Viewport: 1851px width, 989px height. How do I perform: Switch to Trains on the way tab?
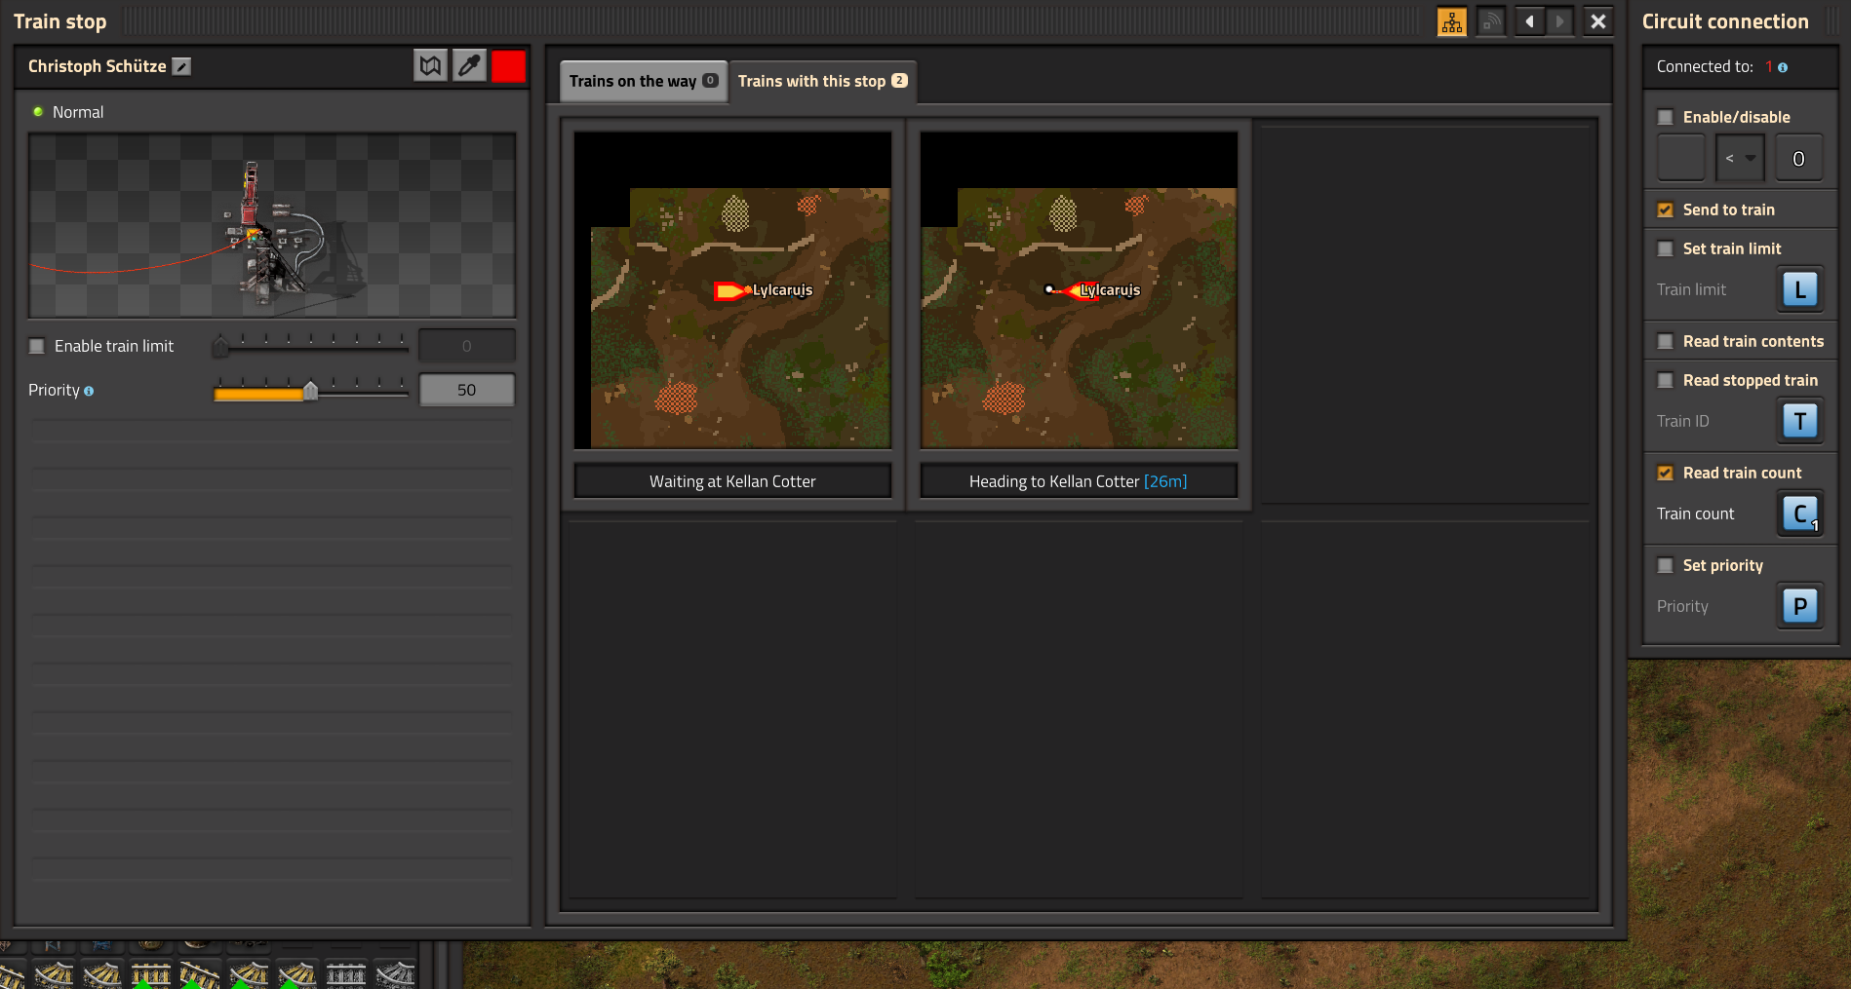click(x=643, y=81)
